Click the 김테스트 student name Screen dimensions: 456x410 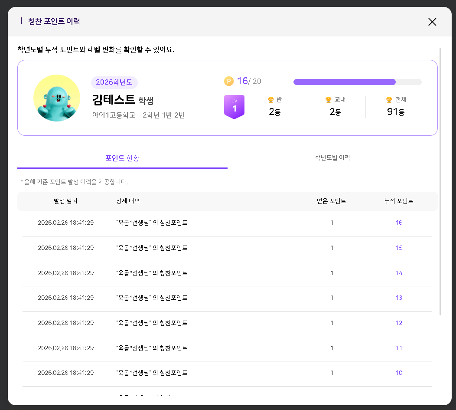point(114,100)
